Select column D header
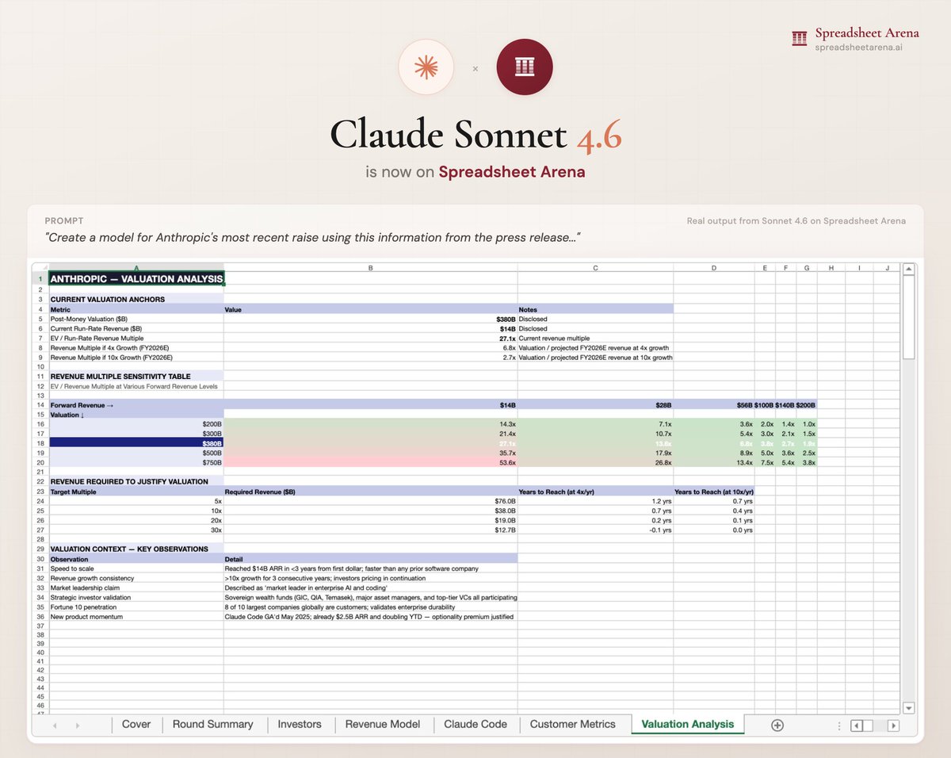 (x=714, y=268)
